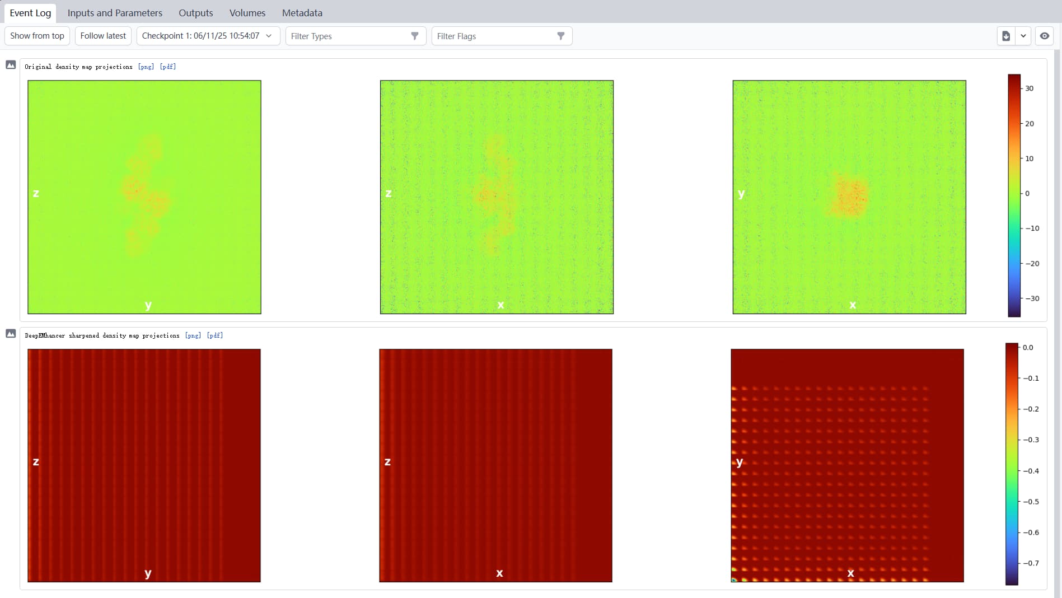Select the Metadata tab

click(x=302, y=12)
